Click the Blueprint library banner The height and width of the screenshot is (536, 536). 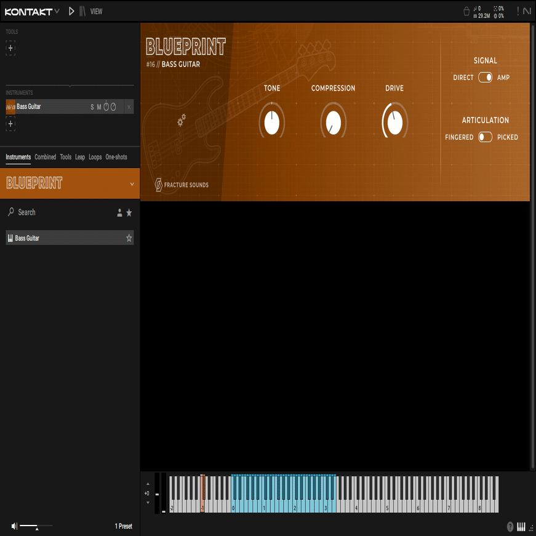(70, 183)
